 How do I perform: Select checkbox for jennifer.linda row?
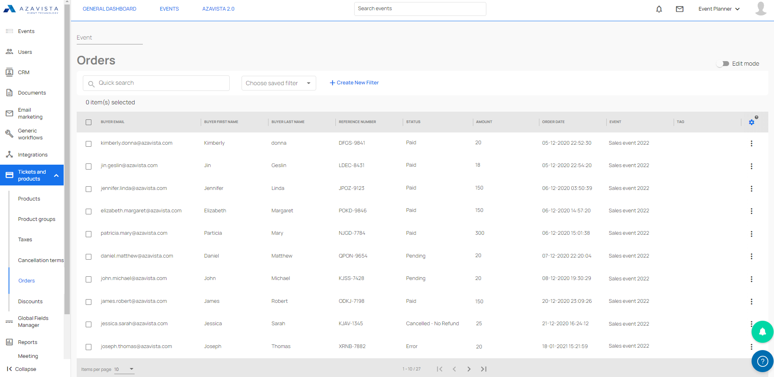click(x=89, y=189)
